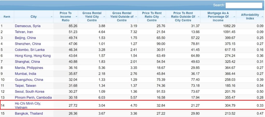Click sort arrow in Mortgage As A Percentage Of Income header
The image size is (265, 117).
point(234,17)
